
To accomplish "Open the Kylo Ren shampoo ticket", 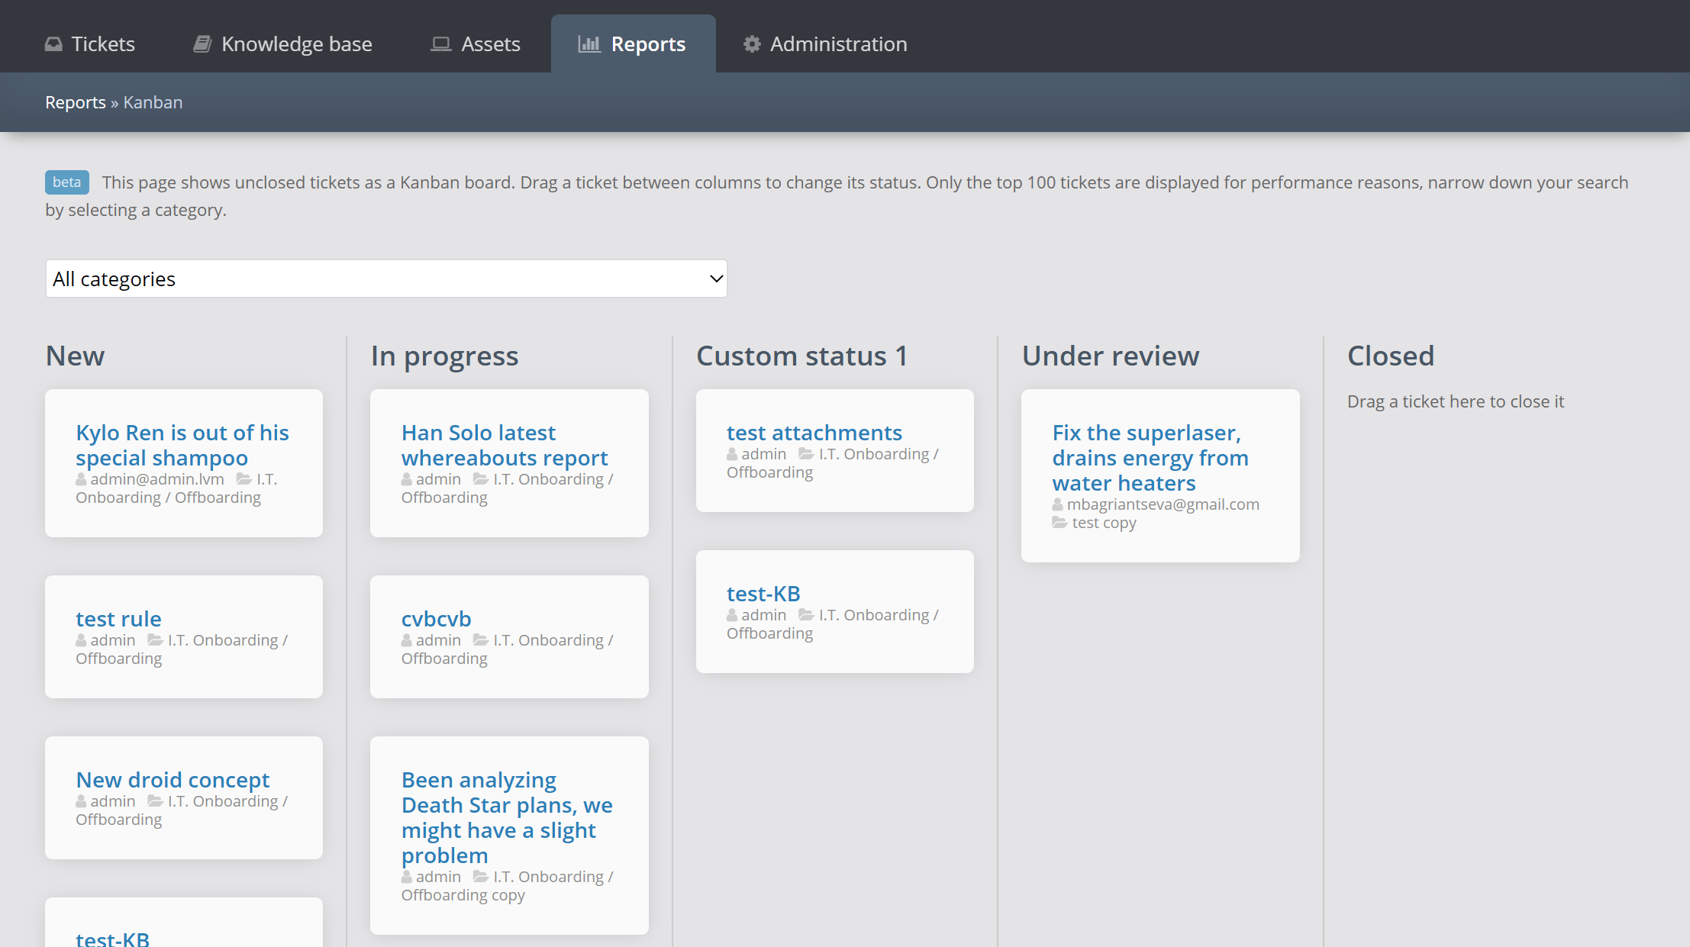I will (x=182, y=444).
